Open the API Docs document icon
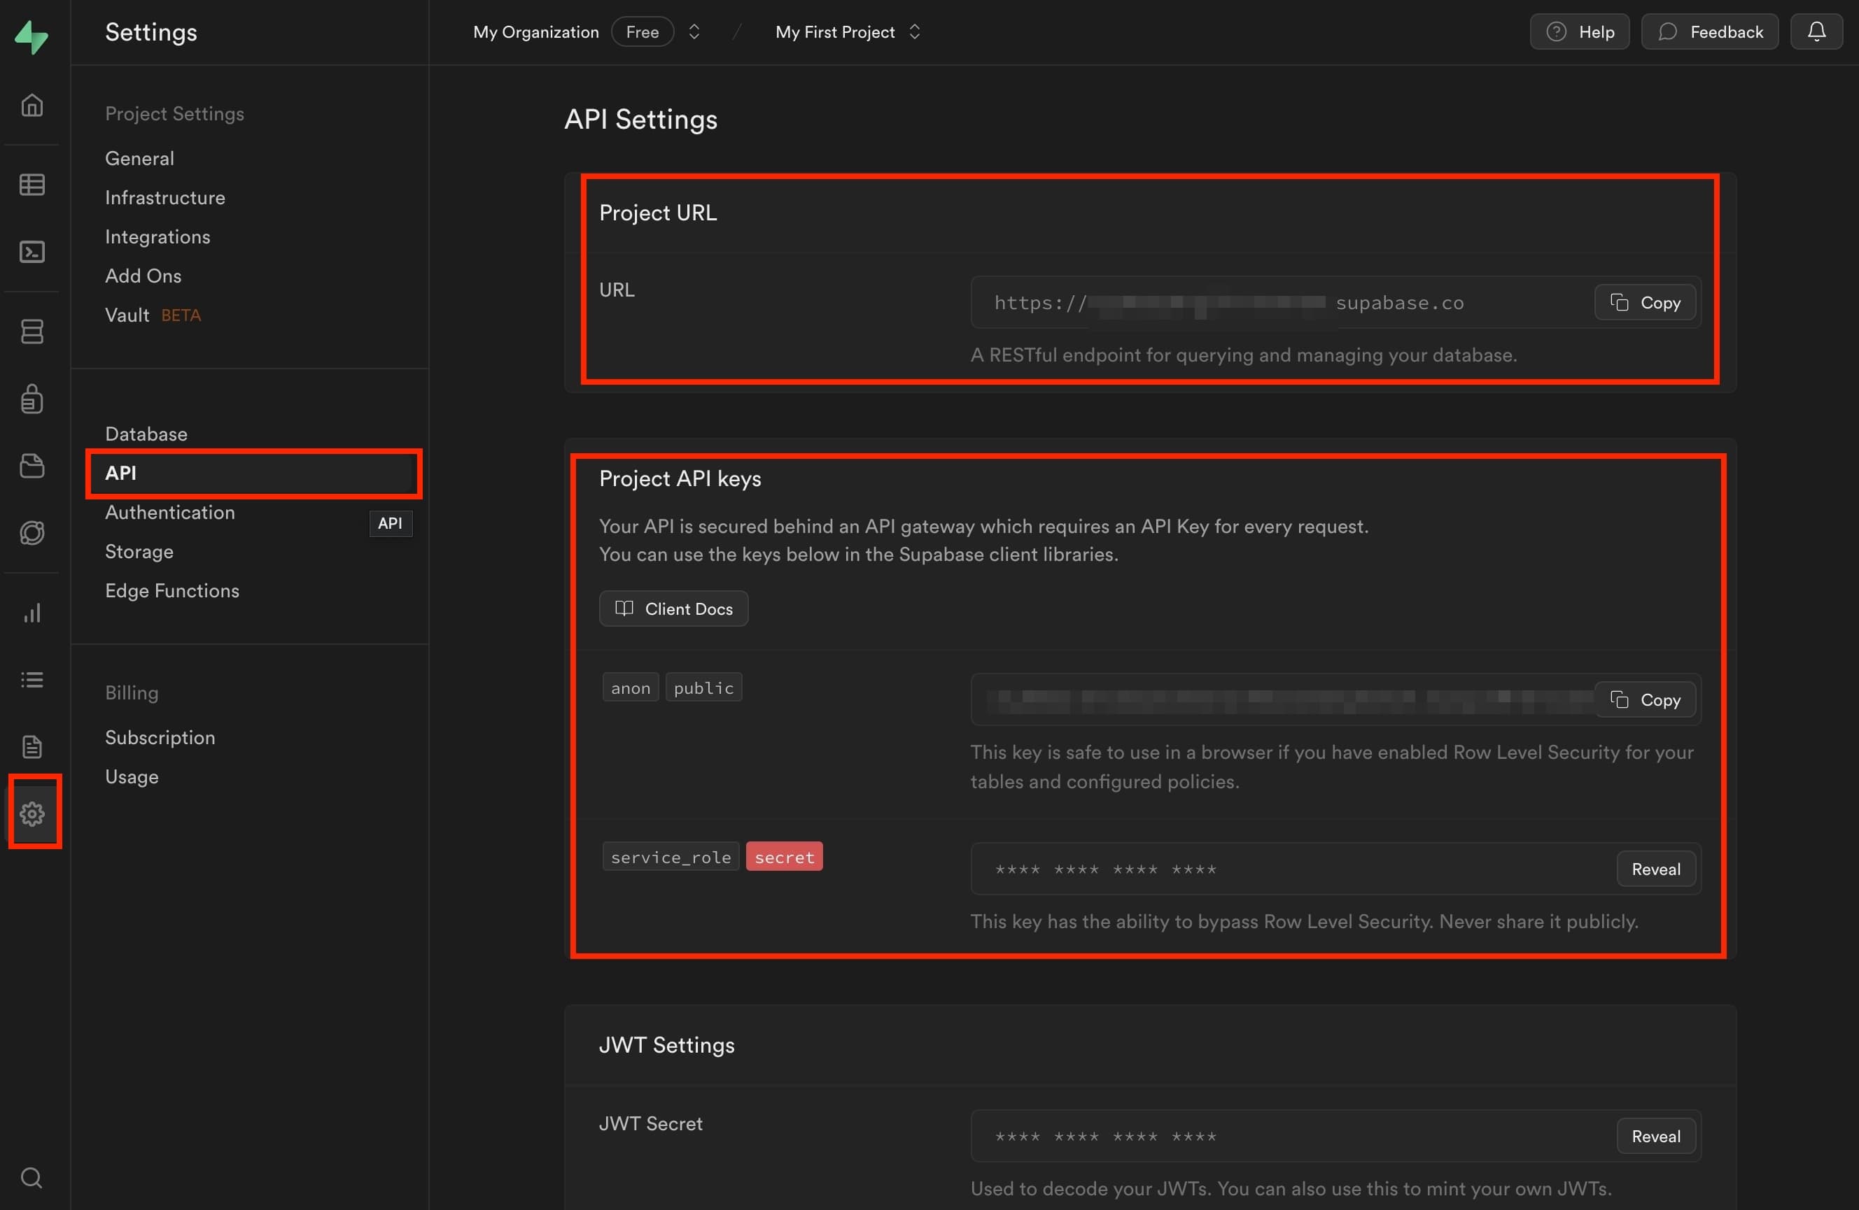The width and height of the screenshot is (1859, 1210). click(x=31, y=747)
